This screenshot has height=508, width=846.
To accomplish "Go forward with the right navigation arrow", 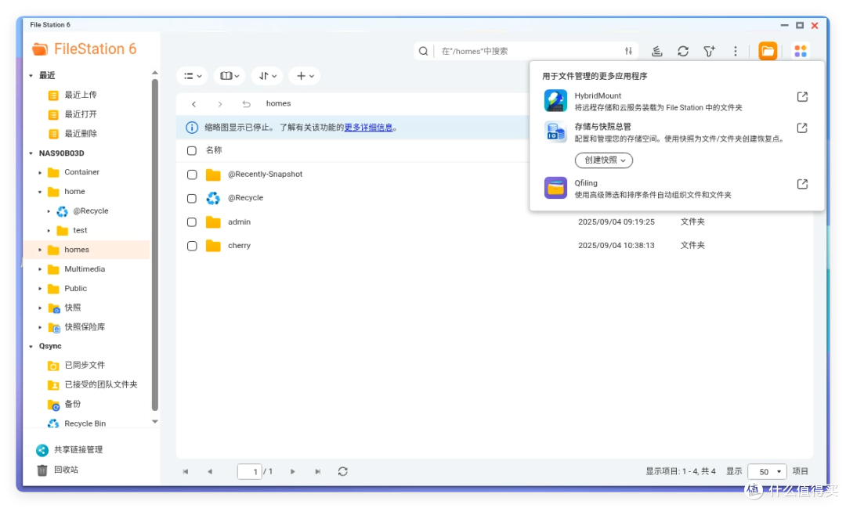I will (219, 104).
